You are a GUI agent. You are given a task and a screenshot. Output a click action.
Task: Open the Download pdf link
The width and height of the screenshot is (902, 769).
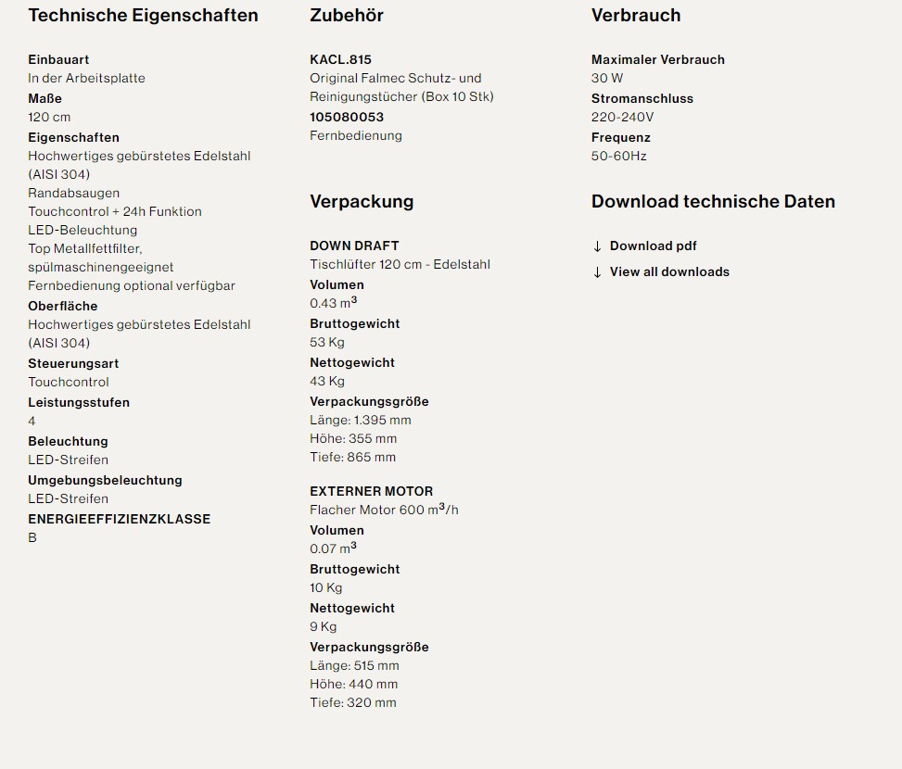[653, 246]
